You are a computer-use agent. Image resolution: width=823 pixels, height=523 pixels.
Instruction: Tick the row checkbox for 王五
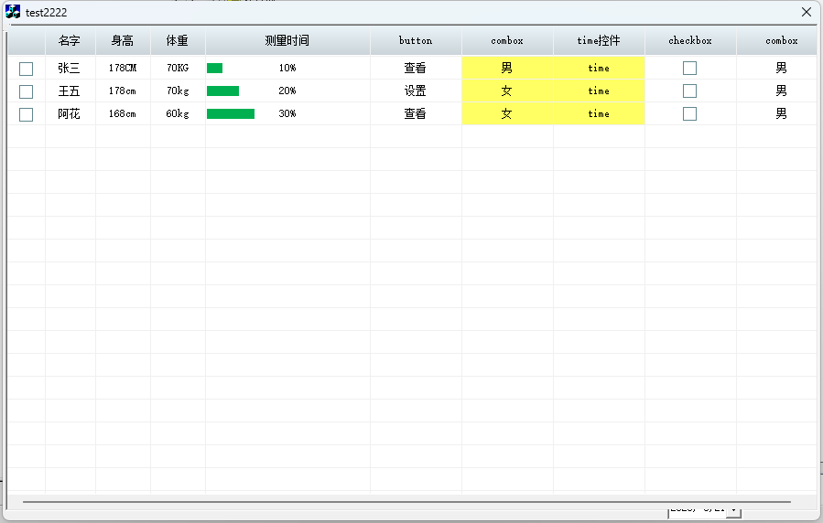point(26,91)
